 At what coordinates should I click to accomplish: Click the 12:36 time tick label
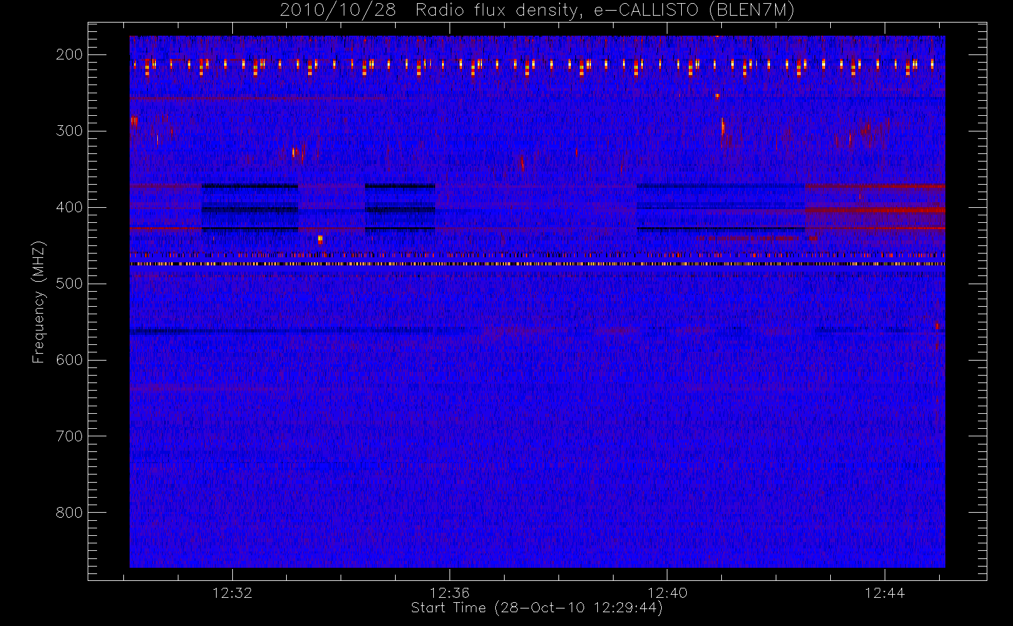[x=450, y=593]
